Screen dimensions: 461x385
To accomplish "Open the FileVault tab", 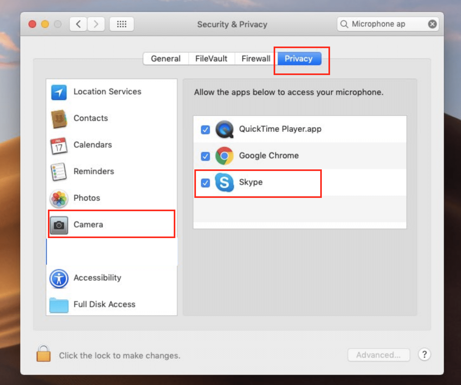I will click(x=211, y=59).
